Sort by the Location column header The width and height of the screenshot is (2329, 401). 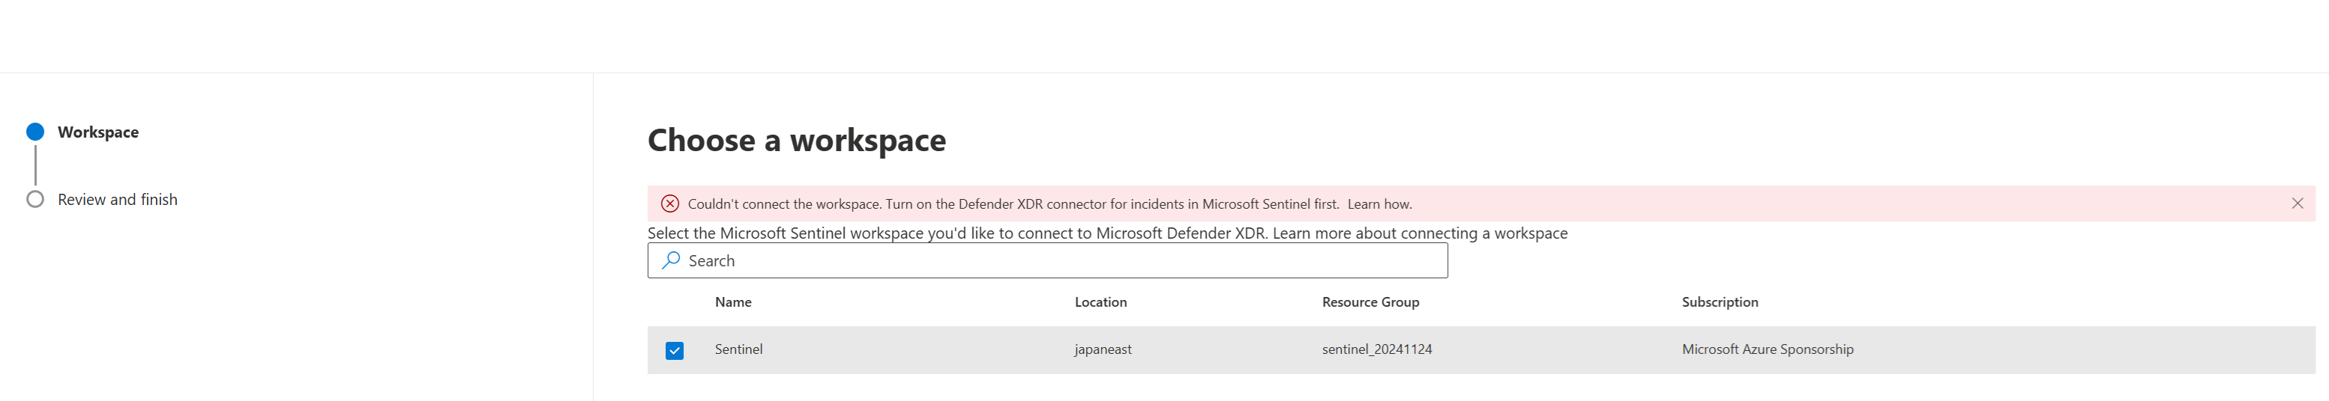(1100, 301)
